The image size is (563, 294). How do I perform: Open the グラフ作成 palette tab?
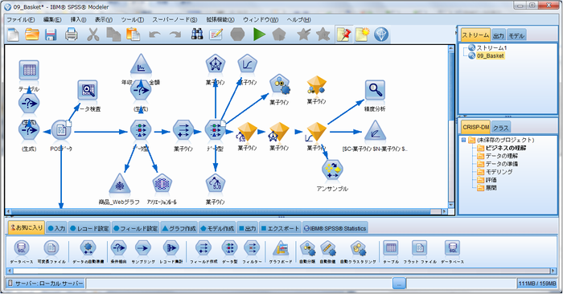click(179, 228)
